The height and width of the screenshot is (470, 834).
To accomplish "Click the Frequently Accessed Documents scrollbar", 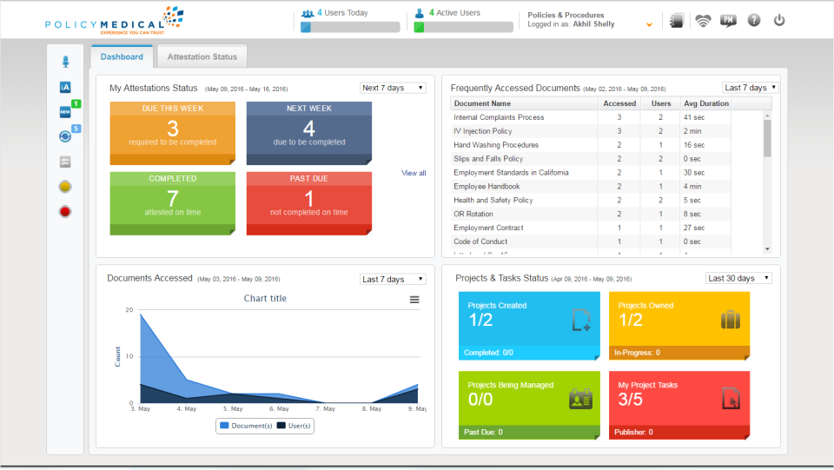I will (766, 137).
